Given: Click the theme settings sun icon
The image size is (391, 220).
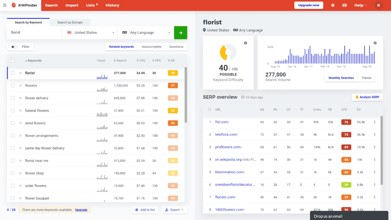Looking at the screenshot, I should point(333,5).
